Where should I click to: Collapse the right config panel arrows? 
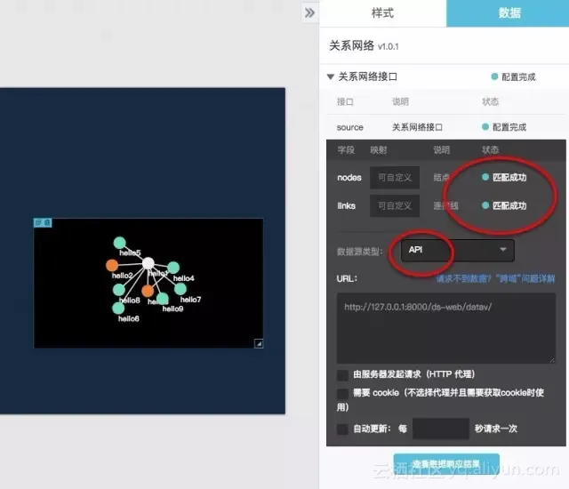point(309,13)
